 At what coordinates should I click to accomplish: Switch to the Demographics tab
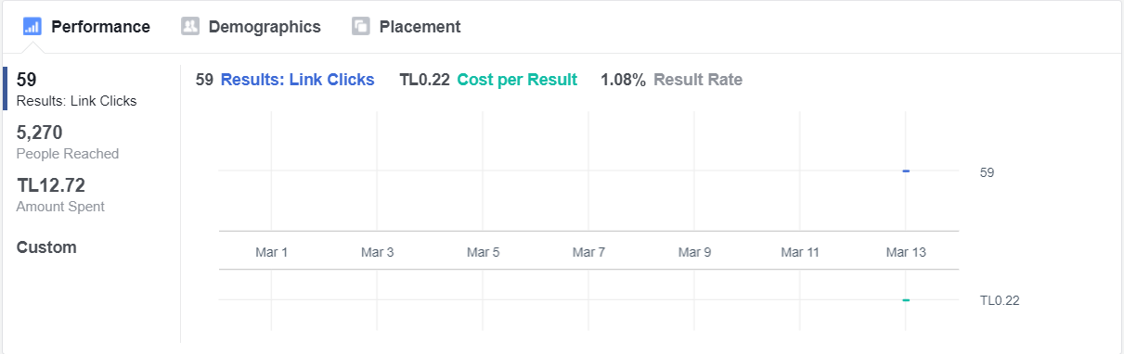(251, 27)
